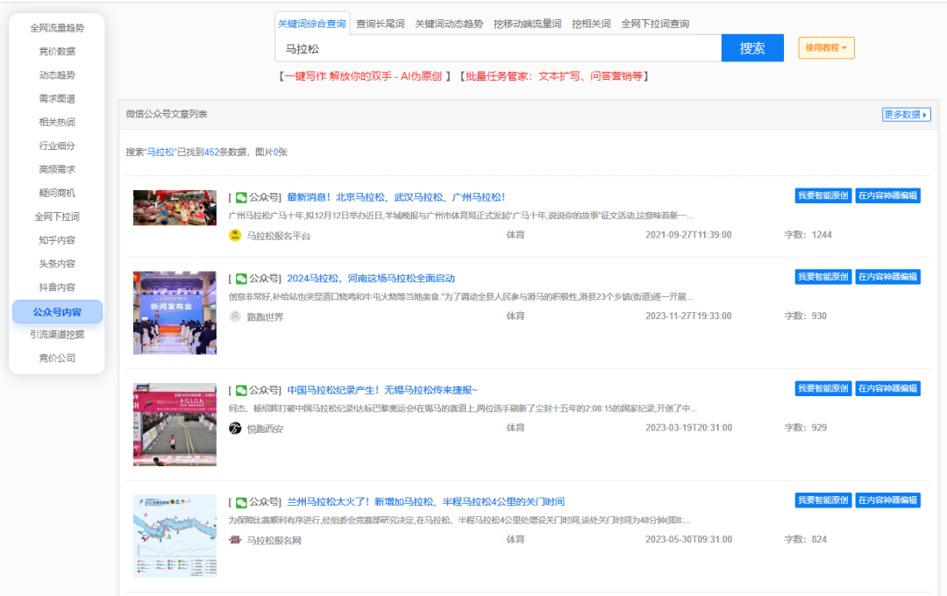Click the blue 搜索 button
Screen dimensions: 947x596
click(x=752, y=47)
